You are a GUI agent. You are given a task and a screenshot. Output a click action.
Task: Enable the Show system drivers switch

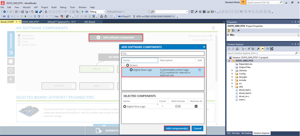point(211,36)
